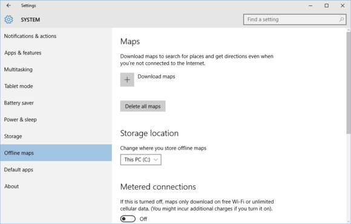Click the scrollbar up arrow
This screenshot has width=351, height=224.
click(349, 30)
